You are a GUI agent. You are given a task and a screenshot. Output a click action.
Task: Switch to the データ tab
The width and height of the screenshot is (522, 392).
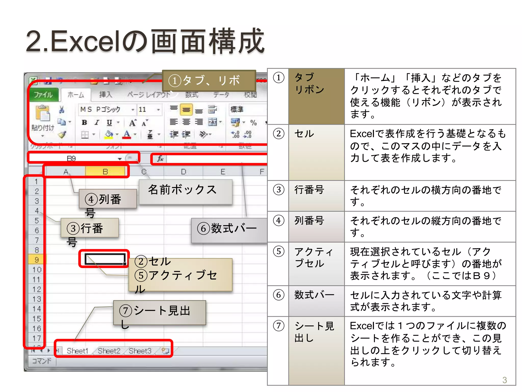point(221,95)
